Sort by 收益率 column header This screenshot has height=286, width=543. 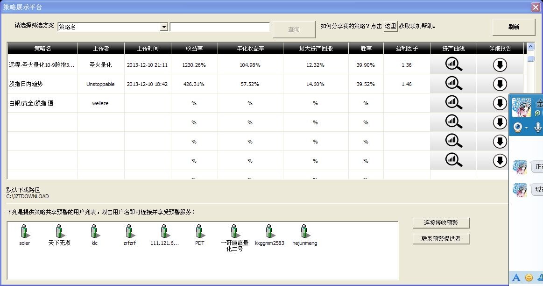194,48
